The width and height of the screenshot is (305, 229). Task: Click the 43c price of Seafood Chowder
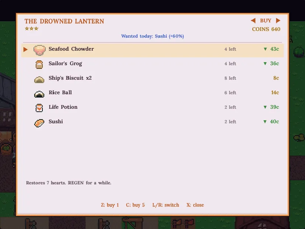point(274,49)
